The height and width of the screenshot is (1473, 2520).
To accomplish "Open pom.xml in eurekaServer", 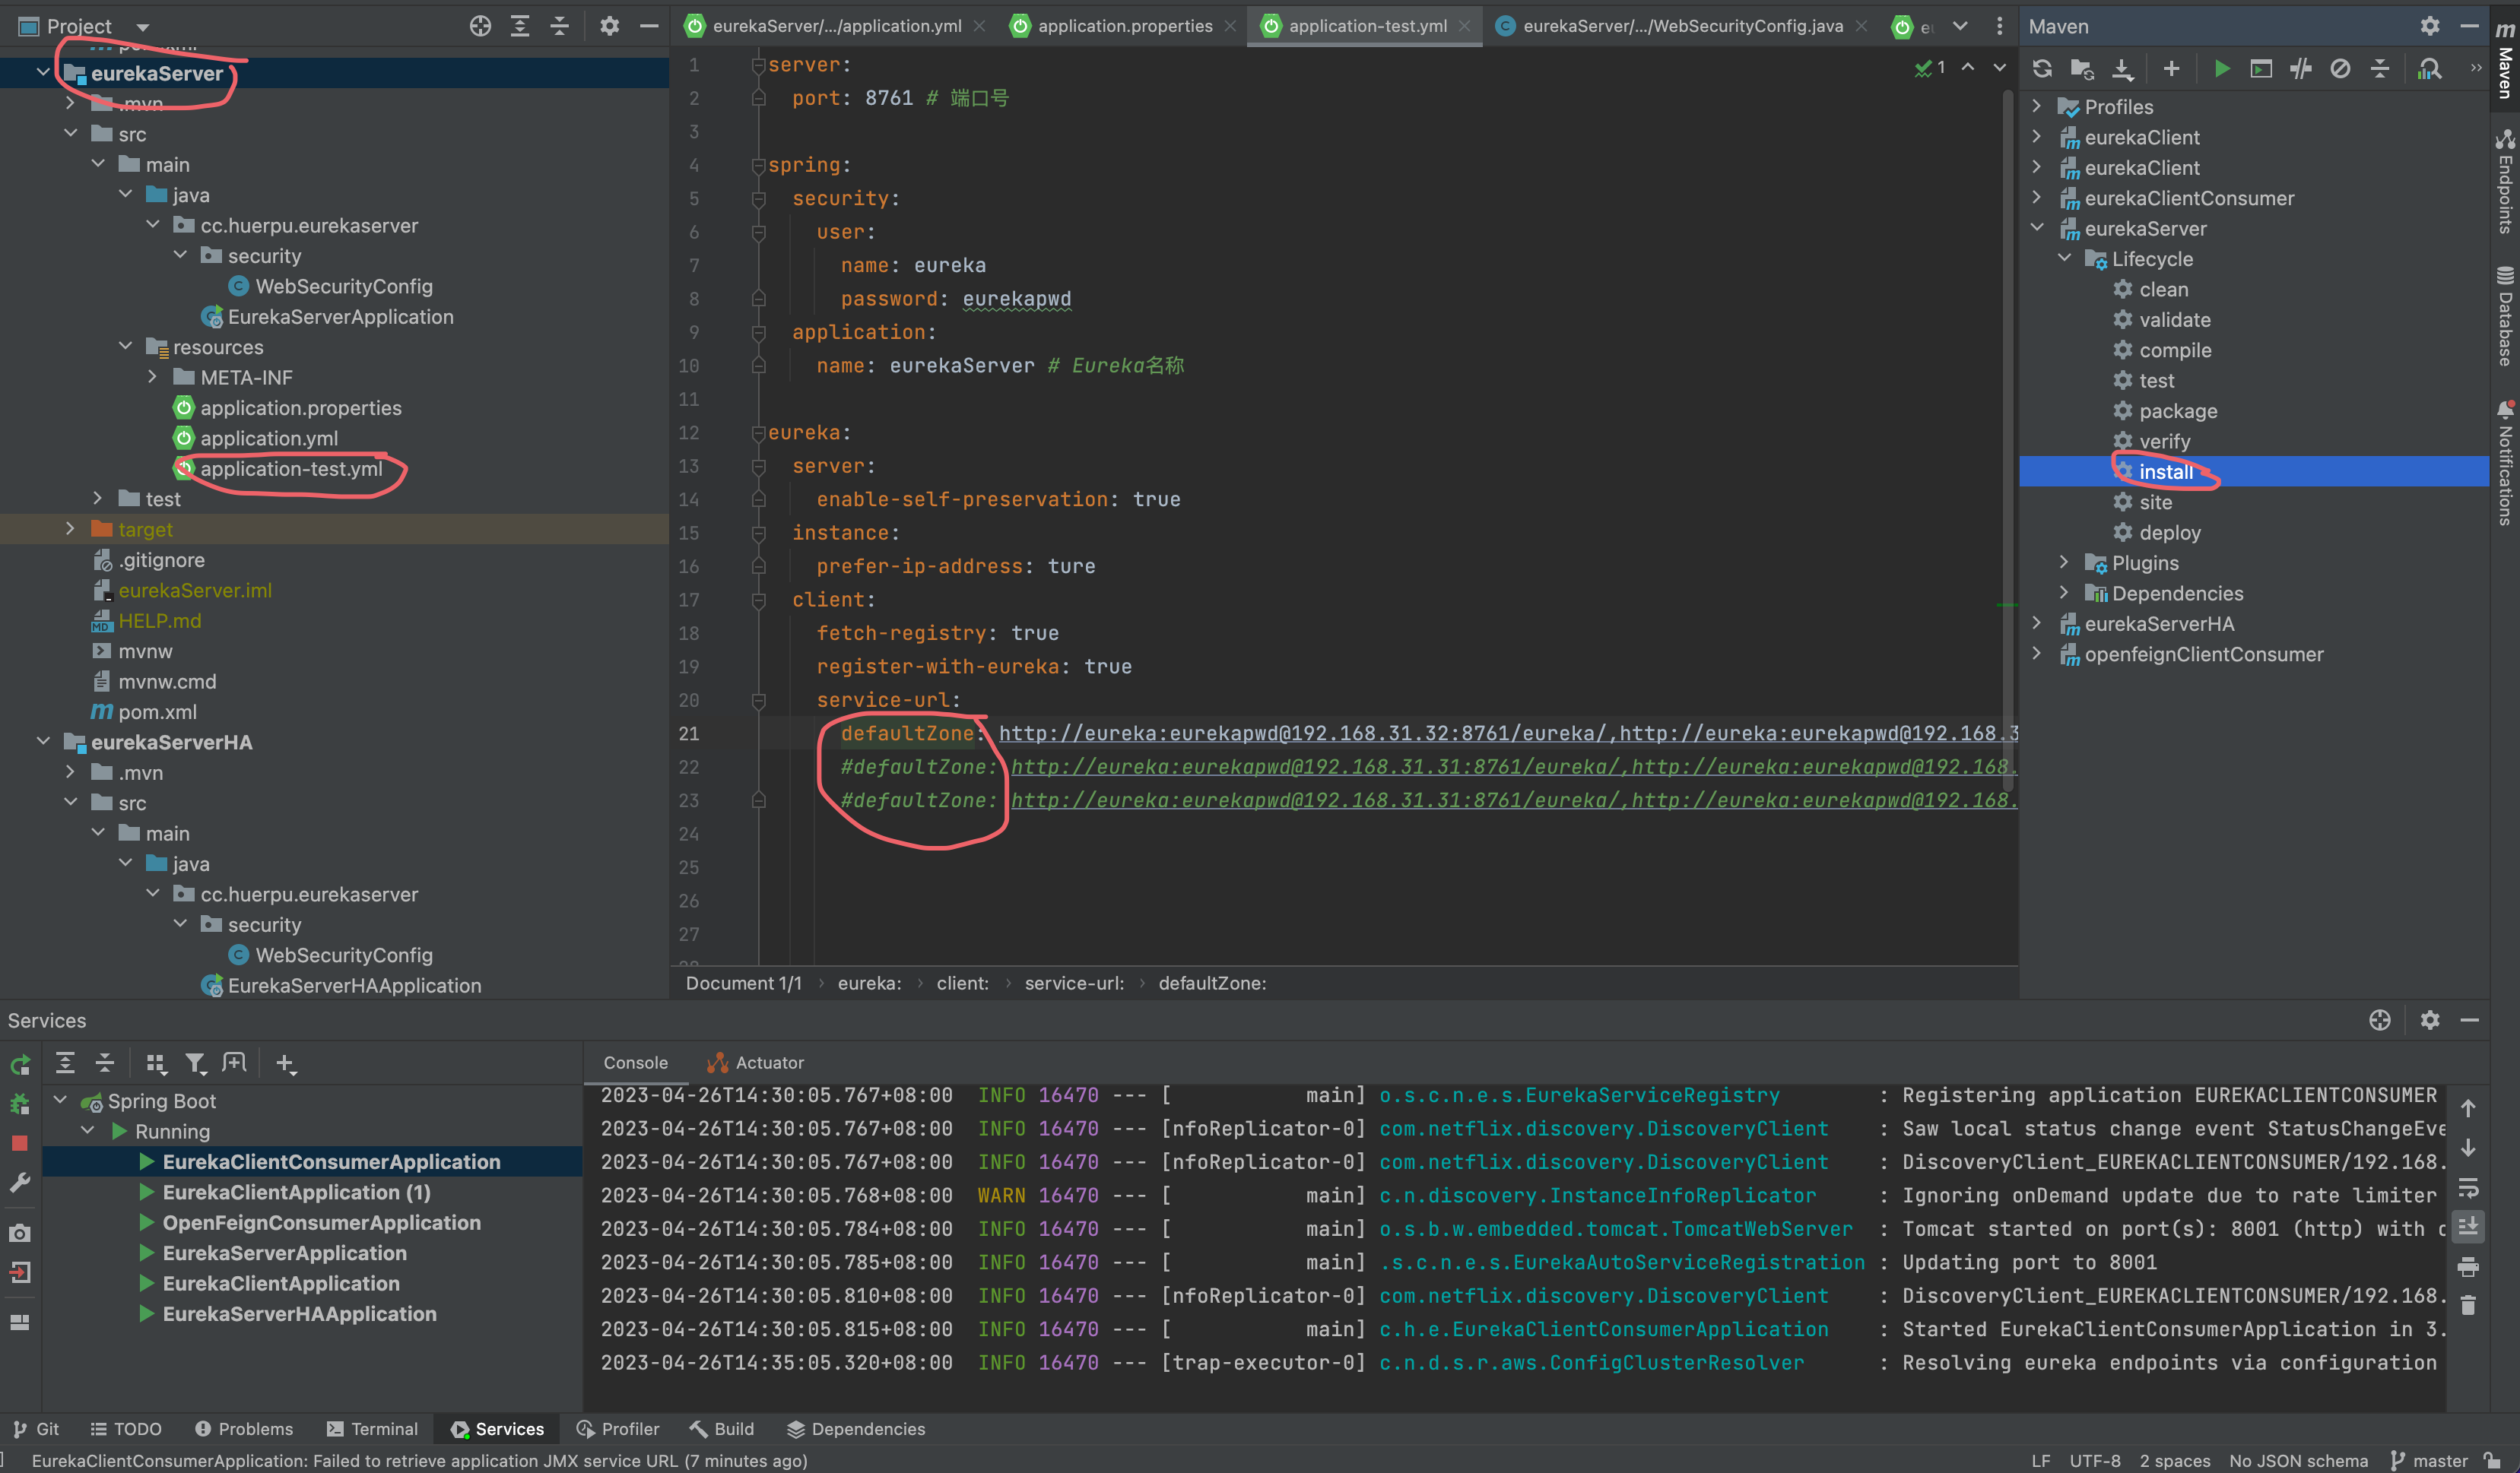I will (x=157, y=711).
